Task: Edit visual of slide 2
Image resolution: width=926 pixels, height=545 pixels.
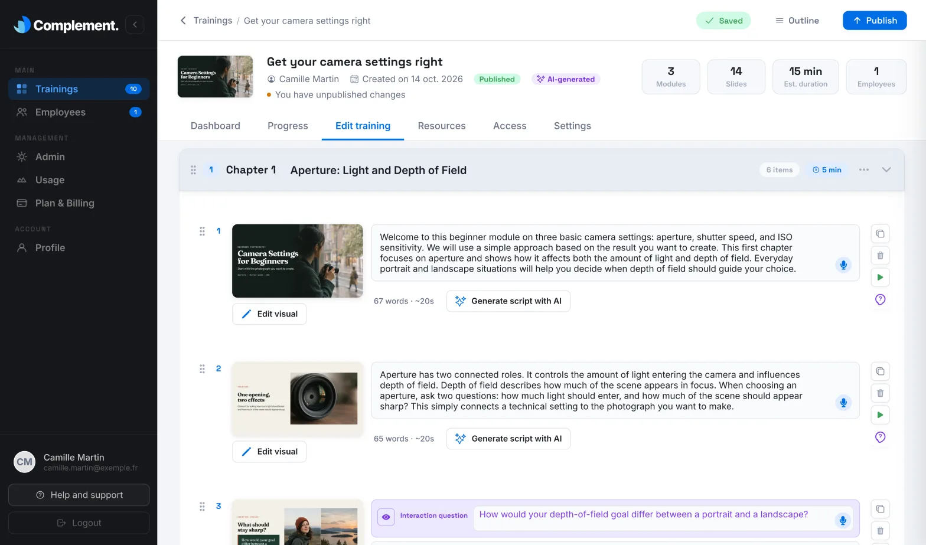Action: point(269,452)
